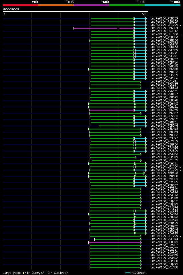Click the UniRef100_A5BQM4 label
This screenshot has height=275, width=183.
(x=164, y=126)
